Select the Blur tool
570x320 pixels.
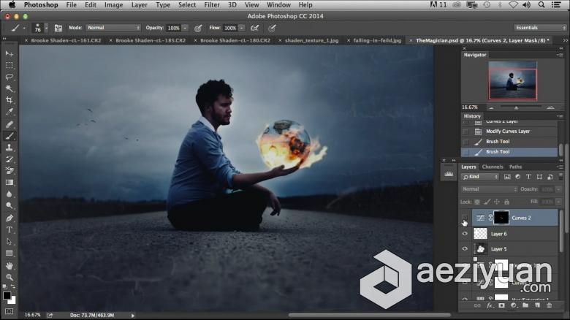pyautogui.click(x=9, y=194)
